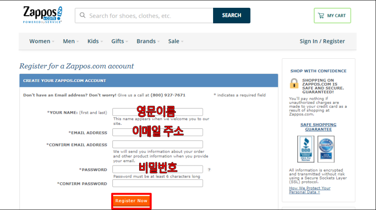Focus the search for shoes field

[144, 16]
